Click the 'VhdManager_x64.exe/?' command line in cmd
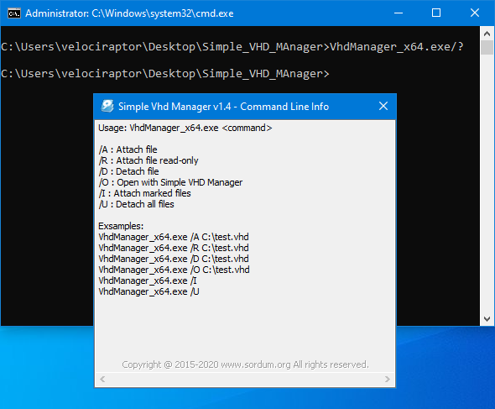 pyautogui.click(x=232, y=47)
